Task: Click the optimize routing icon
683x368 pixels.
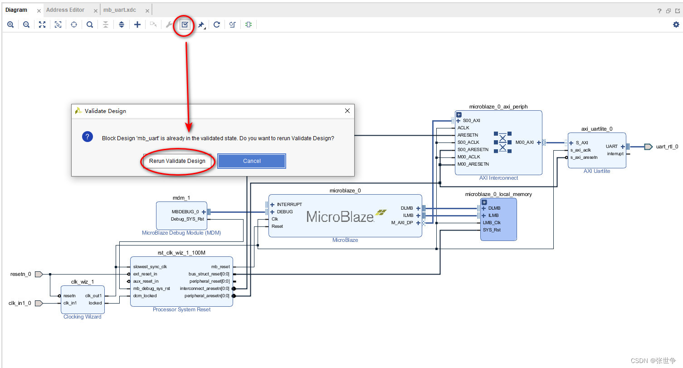Action: (233, 25)
